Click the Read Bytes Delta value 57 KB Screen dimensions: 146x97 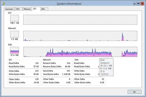pyautogui.click(x=36, y=66)
